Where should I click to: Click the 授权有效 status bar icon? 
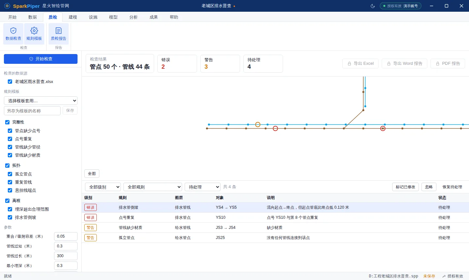[x=444, y=276]
